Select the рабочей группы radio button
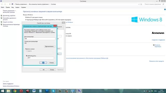The height and width of the screenshot is (93, 166). coord(26,56)
